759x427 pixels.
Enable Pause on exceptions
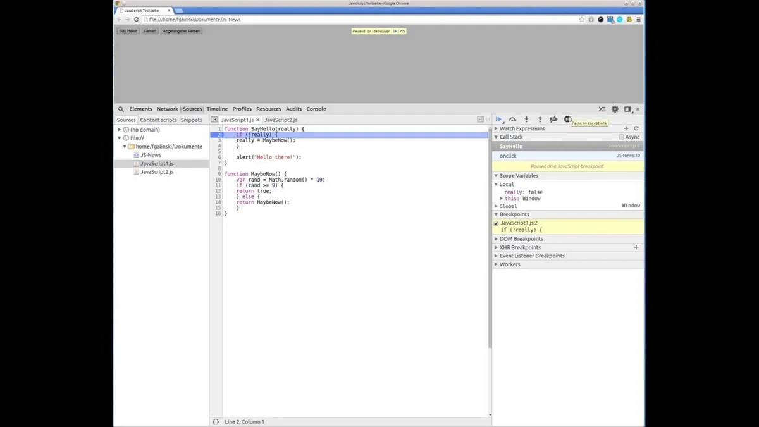tap(567, 119)
